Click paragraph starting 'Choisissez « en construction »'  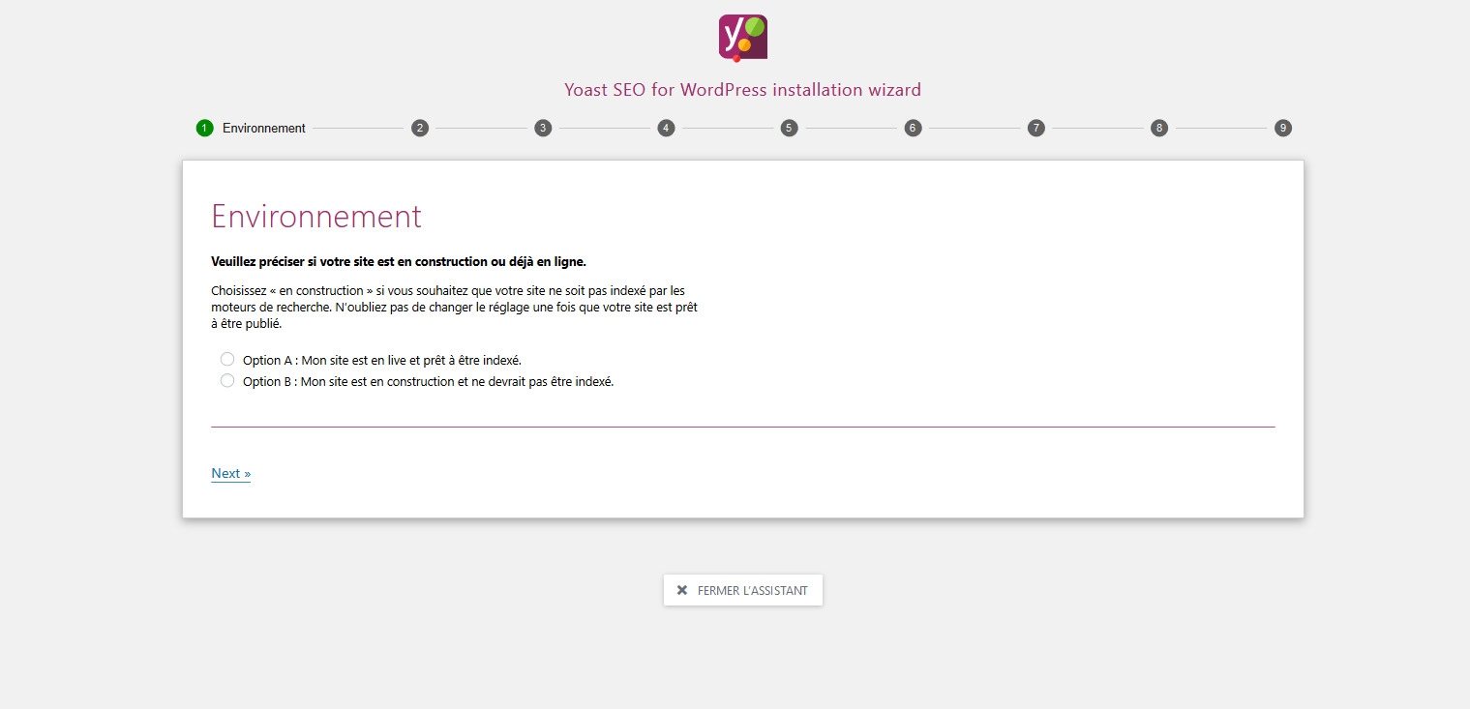pyautogui.click(x=455, y=307)
